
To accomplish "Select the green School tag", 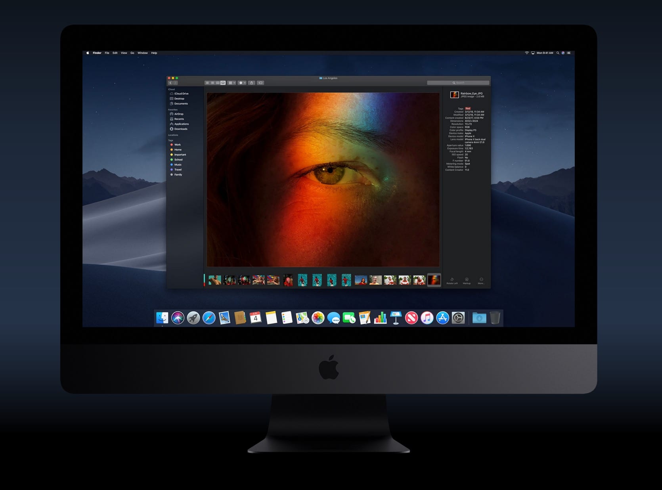I will coord(176,160).
